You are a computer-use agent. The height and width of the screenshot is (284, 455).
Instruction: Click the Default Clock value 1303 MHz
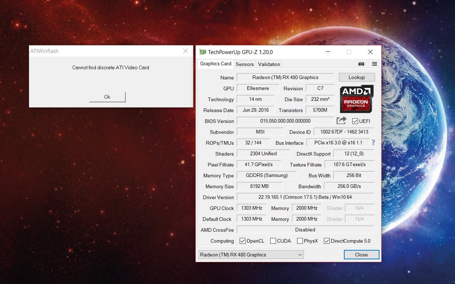coord(252,219)
